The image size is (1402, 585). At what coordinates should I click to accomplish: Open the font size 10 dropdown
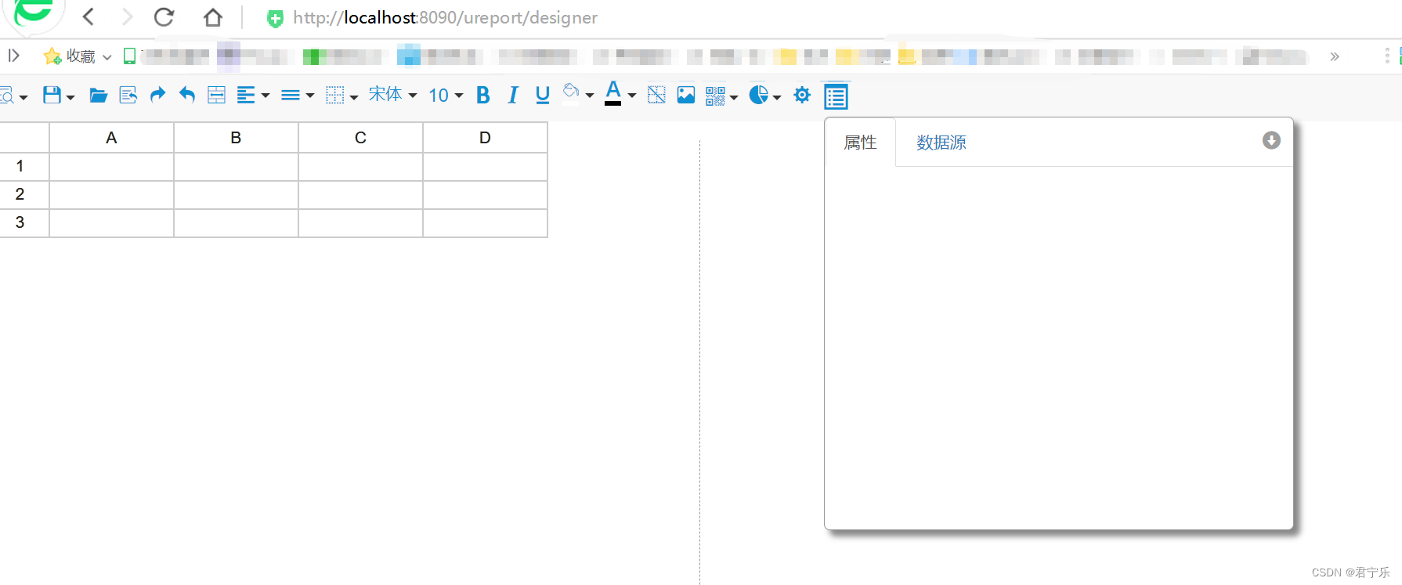[x=446, y=96]
